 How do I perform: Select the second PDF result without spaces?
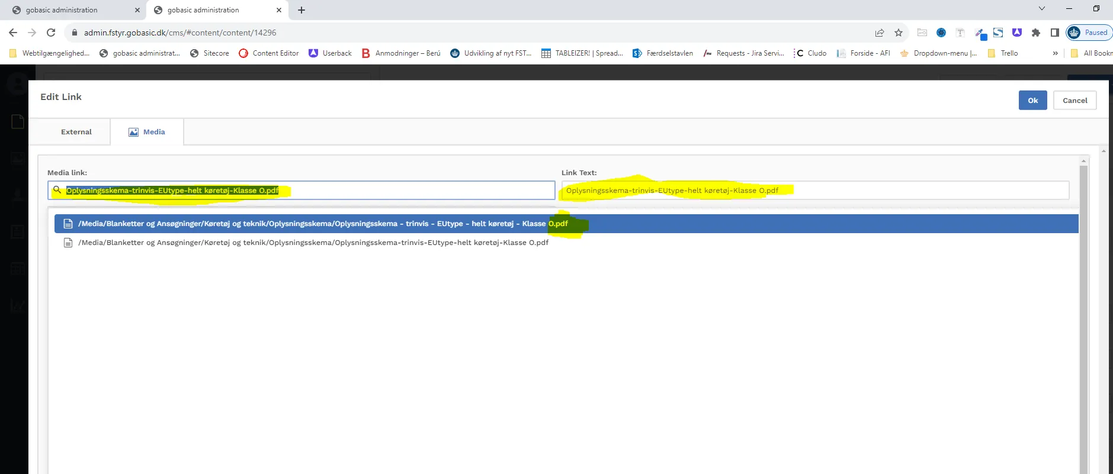pos(313,243)
